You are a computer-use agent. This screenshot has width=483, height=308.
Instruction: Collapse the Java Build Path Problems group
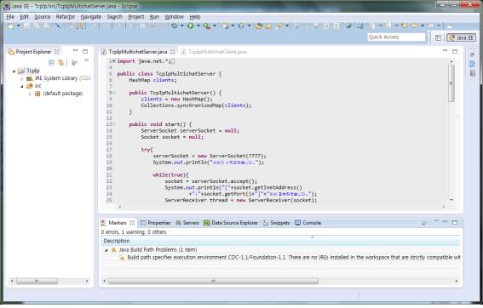pos(106,250)
